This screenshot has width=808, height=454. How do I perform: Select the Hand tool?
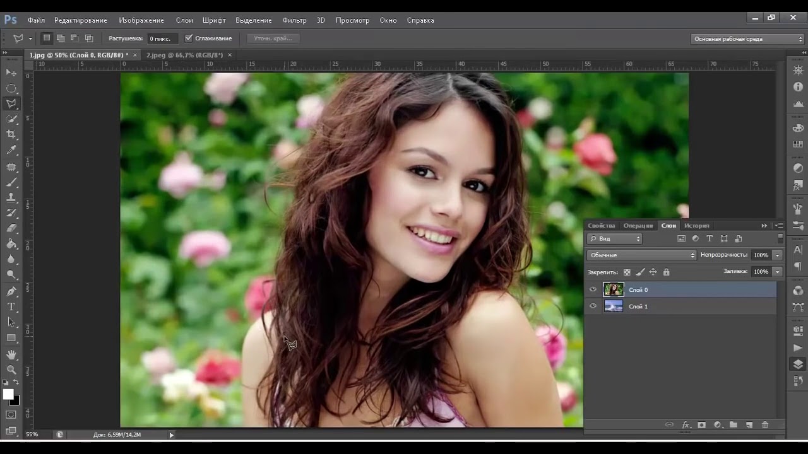pyautogui.click(x=11, y=354)
